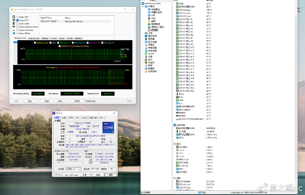Select the 传感器 sensor icon in tree

(149, 30)
